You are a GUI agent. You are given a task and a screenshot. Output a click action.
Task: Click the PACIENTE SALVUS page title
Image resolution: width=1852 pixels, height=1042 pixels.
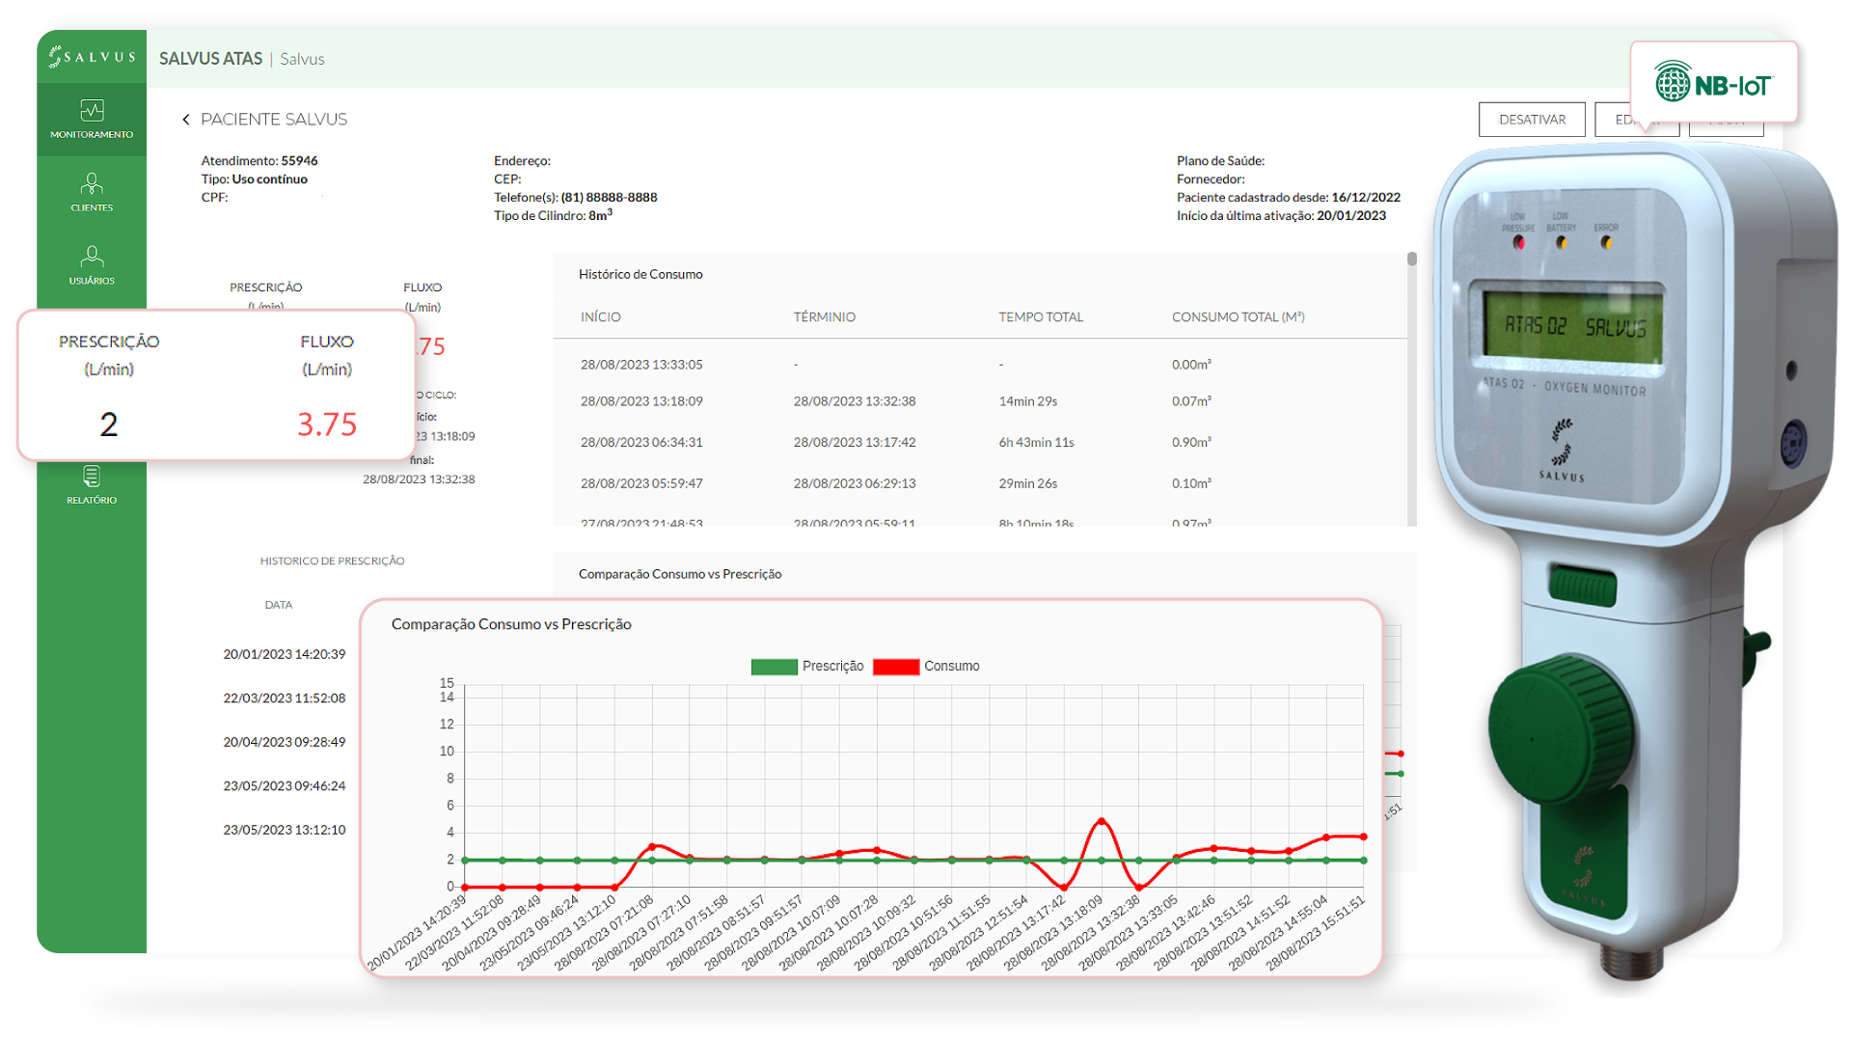[x=274, y=120]
